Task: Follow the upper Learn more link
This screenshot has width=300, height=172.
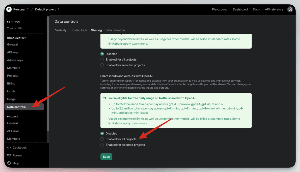Action: coord(140,43)
